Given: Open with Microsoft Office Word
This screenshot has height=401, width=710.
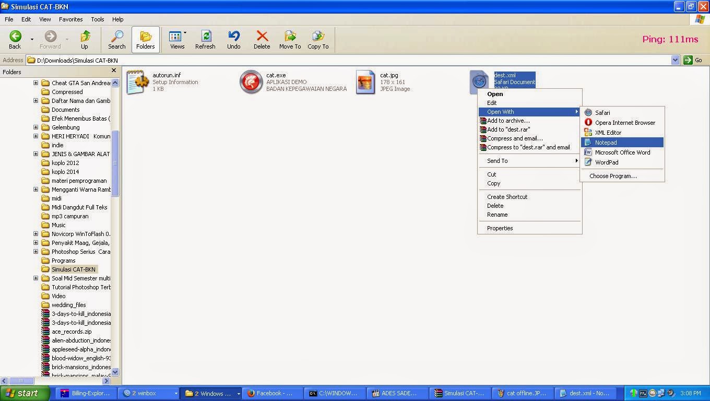Looking at the screenshot, I should (x=622, y=152).
